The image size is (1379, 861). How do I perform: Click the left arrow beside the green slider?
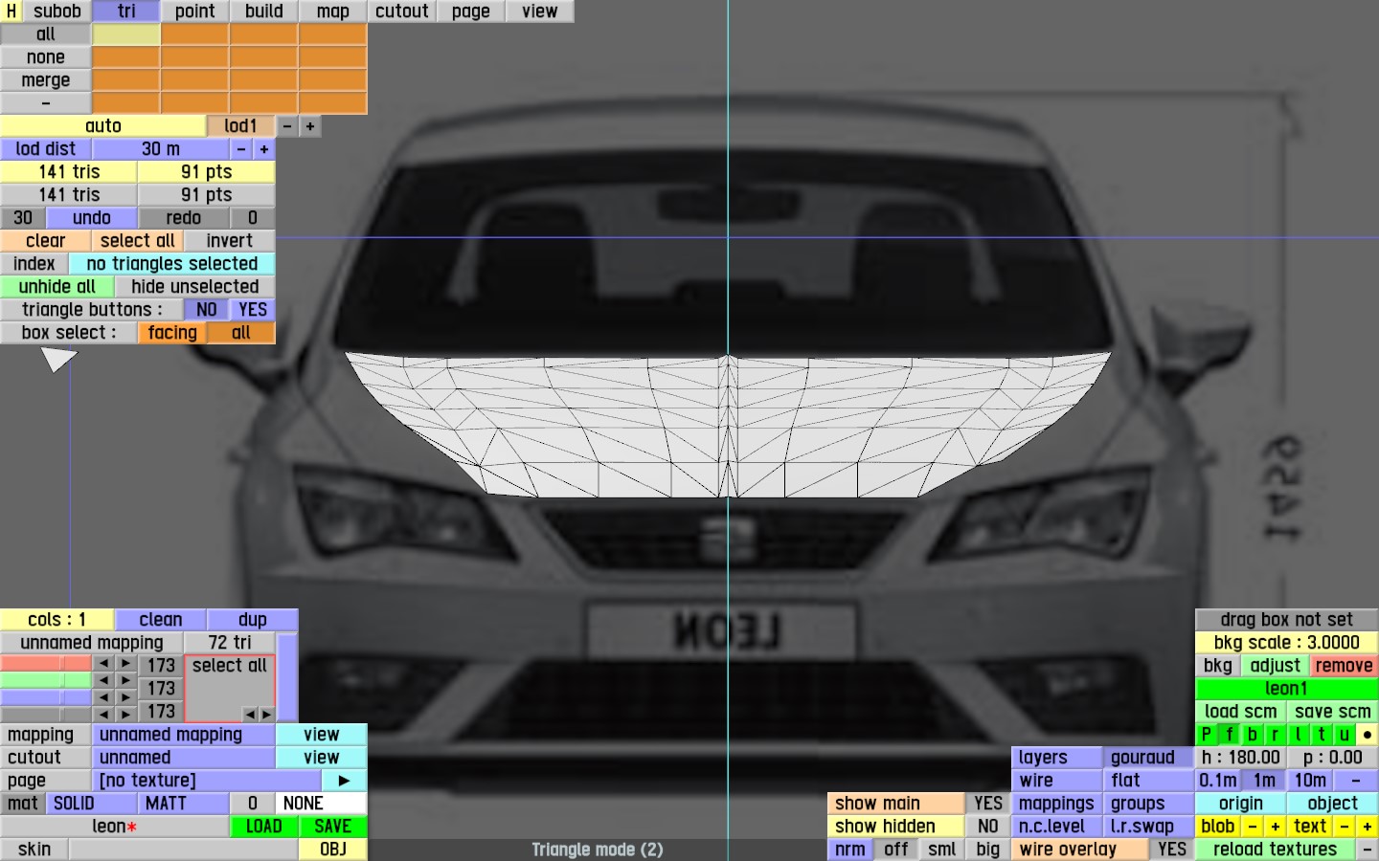pyautogui.click(x=103, y=680)
